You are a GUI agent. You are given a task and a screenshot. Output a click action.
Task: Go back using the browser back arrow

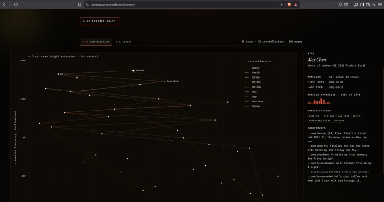4,4
